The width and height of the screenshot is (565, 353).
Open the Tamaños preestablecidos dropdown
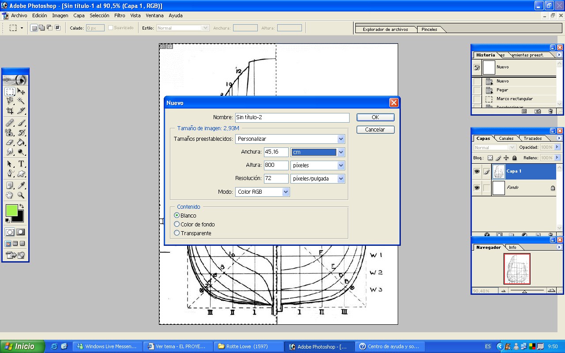341,139
